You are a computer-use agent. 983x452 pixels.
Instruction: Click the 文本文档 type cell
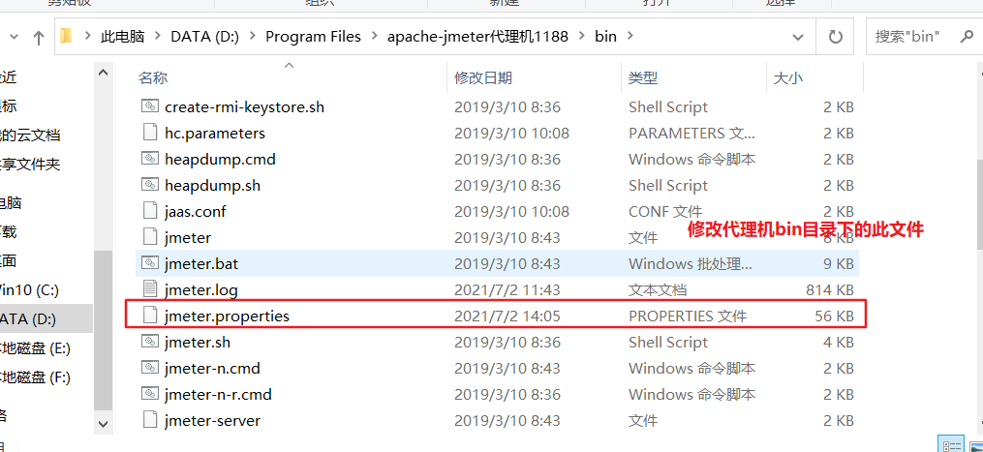tap(658, 290)
